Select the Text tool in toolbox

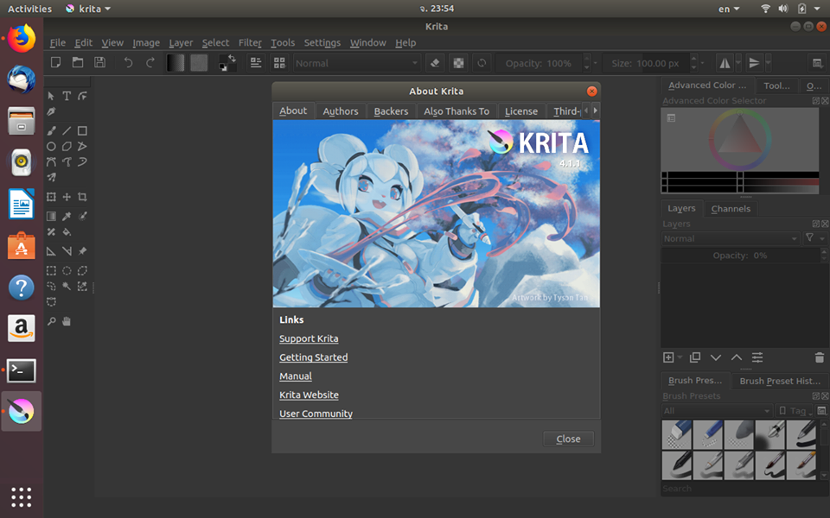[67, 96]
